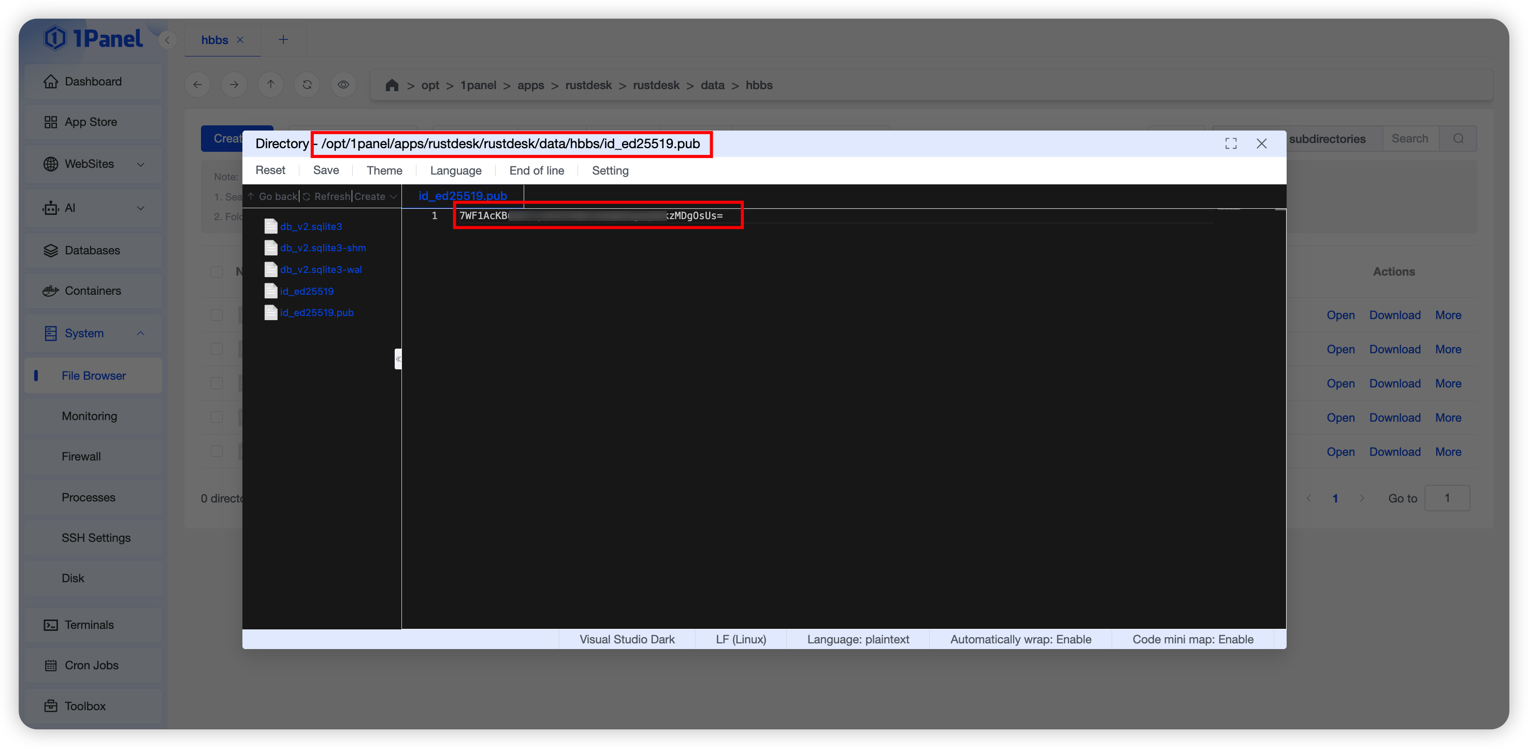Click the navigate back arrow icon

[197, 85]
